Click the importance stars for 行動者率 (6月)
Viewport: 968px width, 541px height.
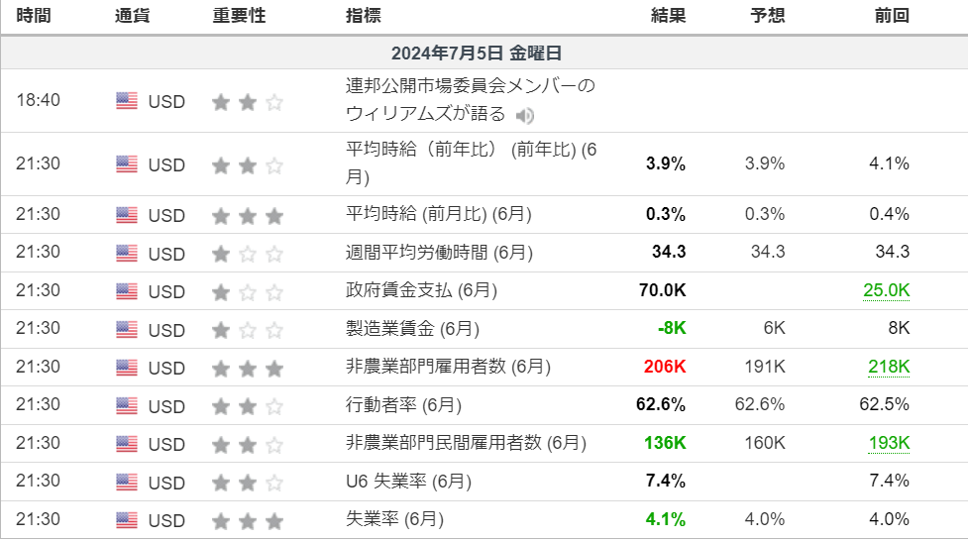click(248, 406)
